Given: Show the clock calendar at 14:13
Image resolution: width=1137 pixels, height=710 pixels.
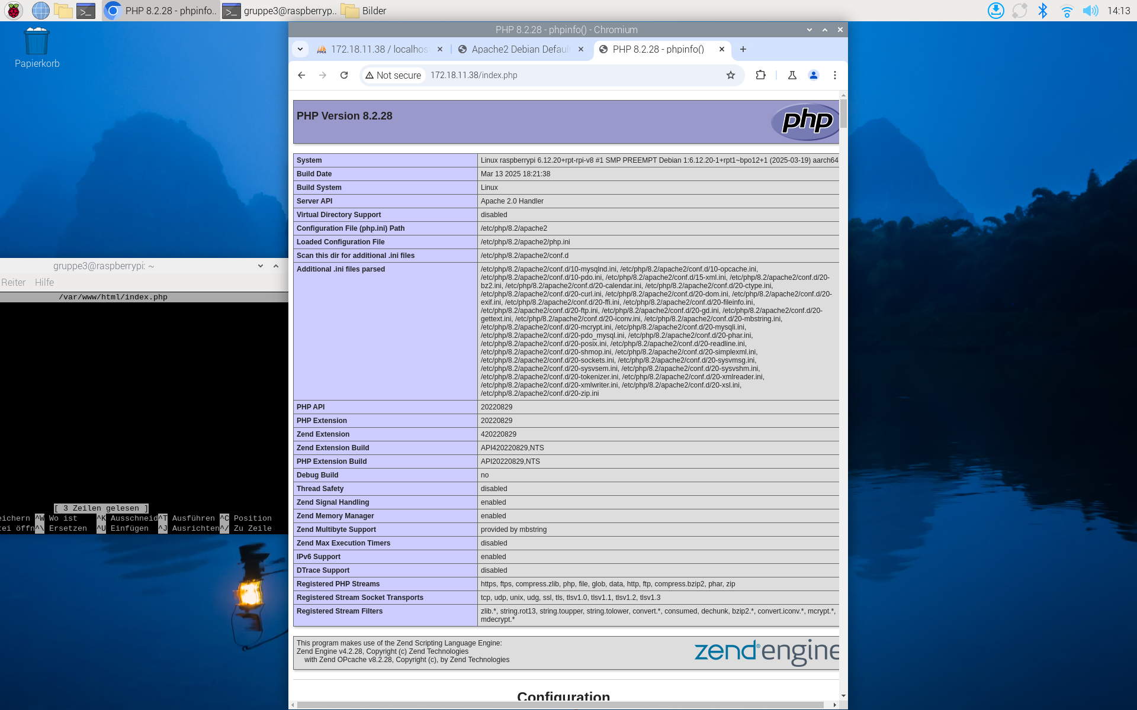Looking at the screenshot, I should (x=1119, y=11).
